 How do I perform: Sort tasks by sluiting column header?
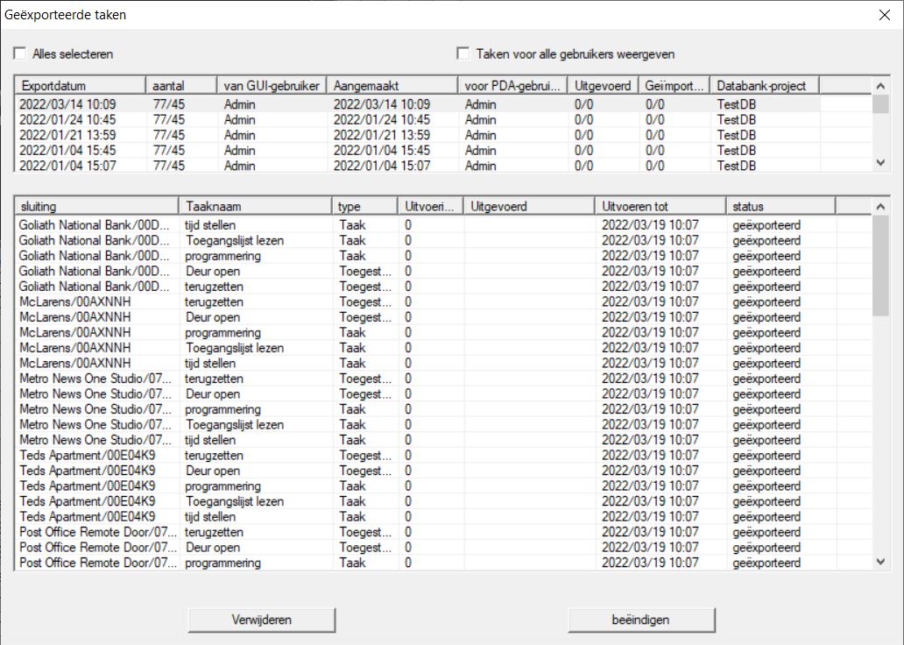[x=96, y=206]
